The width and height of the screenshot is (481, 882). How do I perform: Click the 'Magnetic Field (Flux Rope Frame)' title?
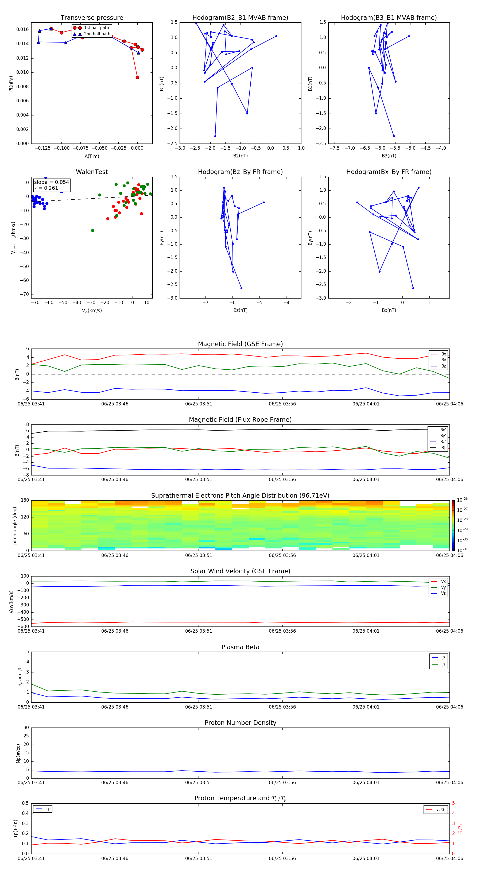(x=240, y=420)
